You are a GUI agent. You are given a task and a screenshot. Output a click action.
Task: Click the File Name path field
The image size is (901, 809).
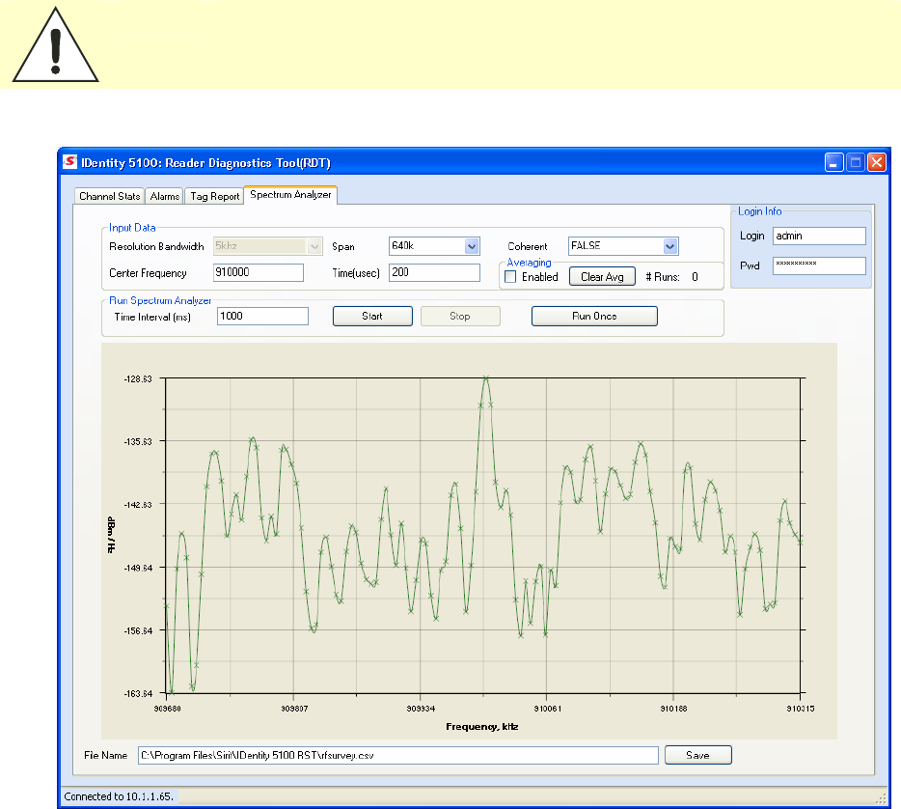point(398,755)
